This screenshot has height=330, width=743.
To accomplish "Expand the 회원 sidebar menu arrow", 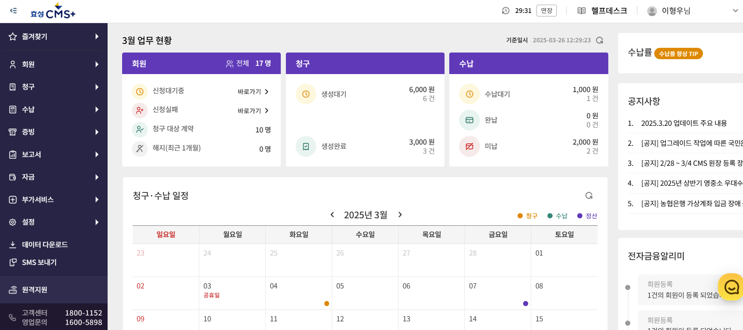I will pos(97,64).
